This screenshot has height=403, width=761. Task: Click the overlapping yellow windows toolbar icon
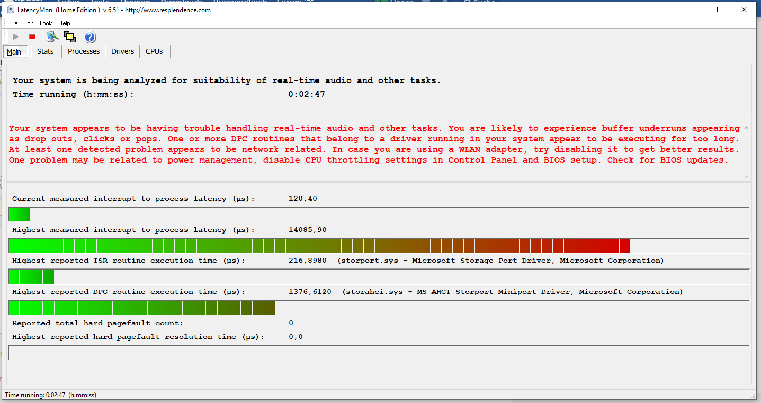(69, 37)
